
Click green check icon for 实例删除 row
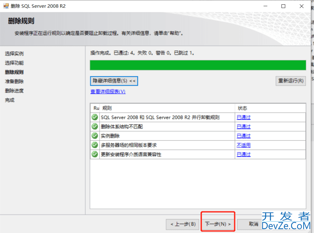pyautogui.click(x=95, y=136)
